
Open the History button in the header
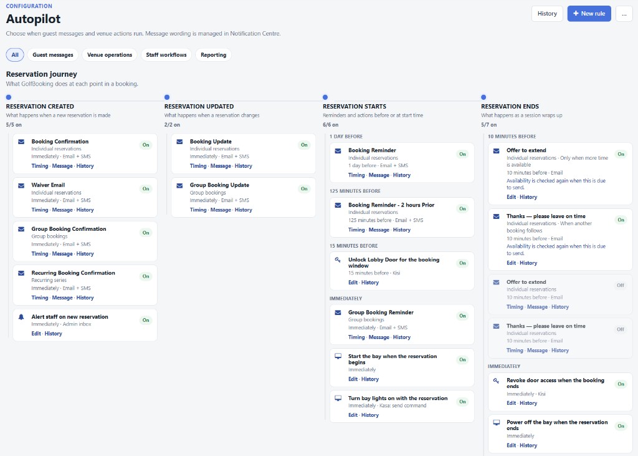point(547,14)
